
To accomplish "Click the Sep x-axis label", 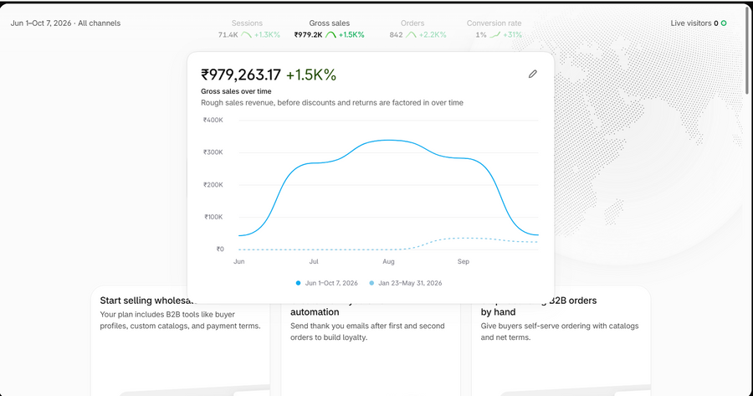I will tap(463, 261).
